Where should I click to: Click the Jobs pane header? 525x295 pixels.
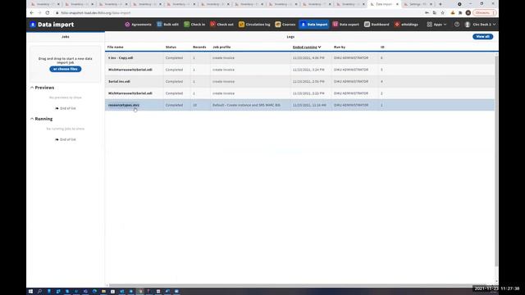[66, 37]
